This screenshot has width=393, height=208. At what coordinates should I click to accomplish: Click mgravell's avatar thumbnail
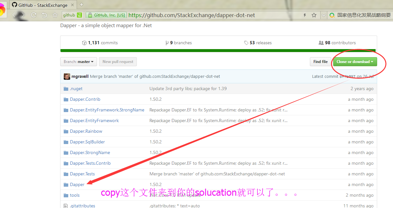[67, 77]
